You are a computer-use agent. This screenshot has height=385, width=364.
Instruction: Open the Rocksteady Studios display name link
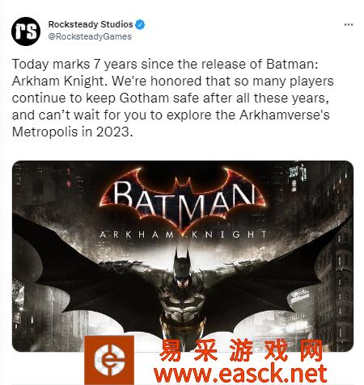[x=91, y=24]
